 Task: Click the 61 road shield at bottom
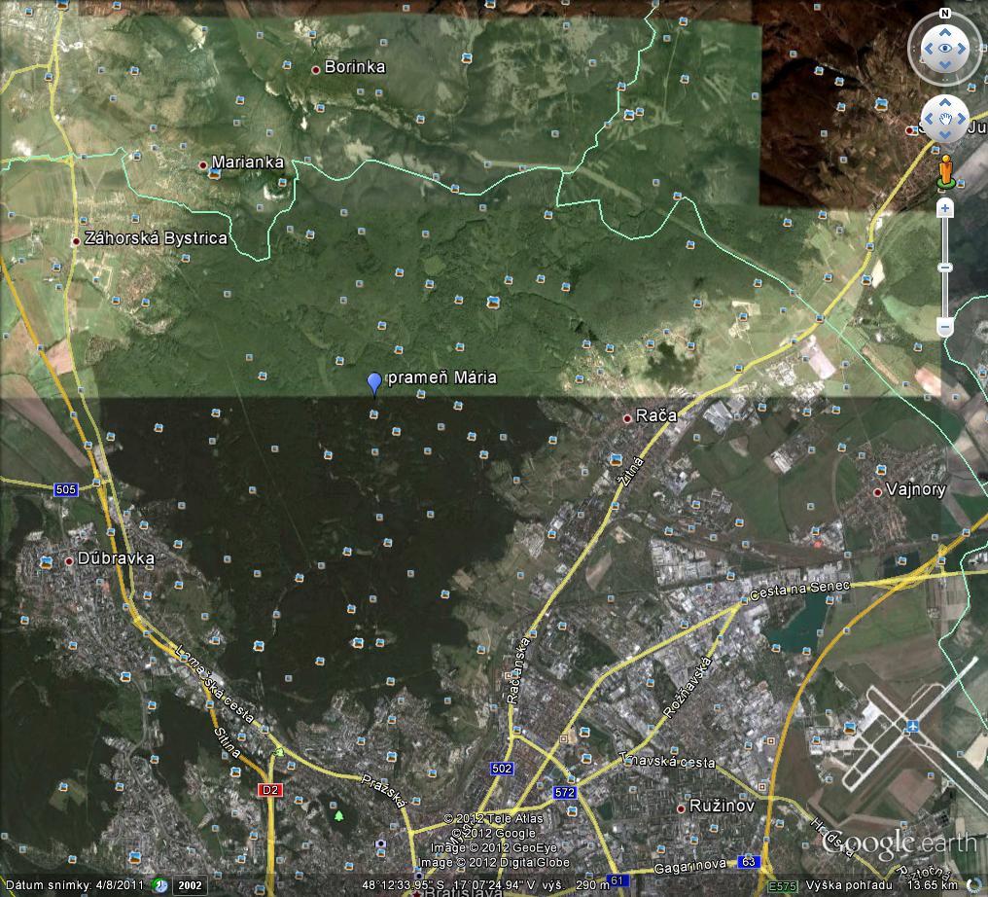pyautogui.click(x=617, y=880)
